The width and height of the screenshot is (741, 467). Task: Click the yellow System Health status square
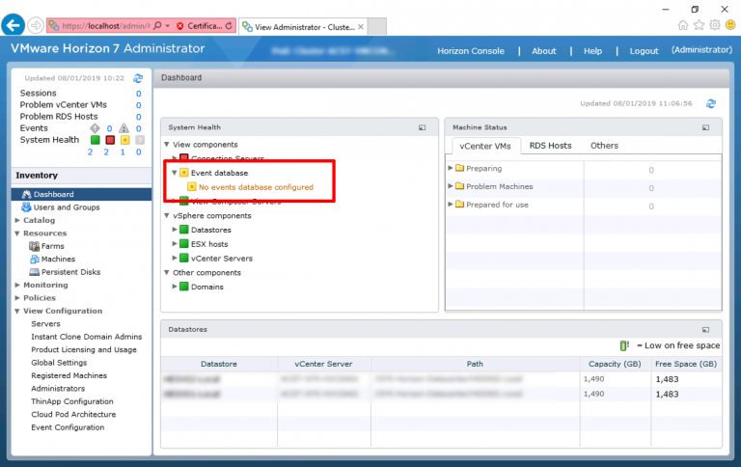click(x=124, y=140)
